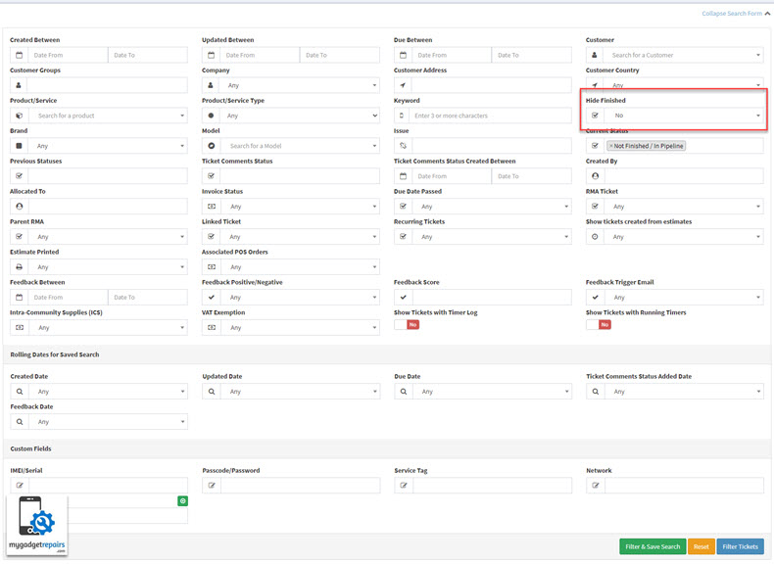Click clock icon in tickets from estimates
This screenshot has width=774, height=564.
[595, 237]
